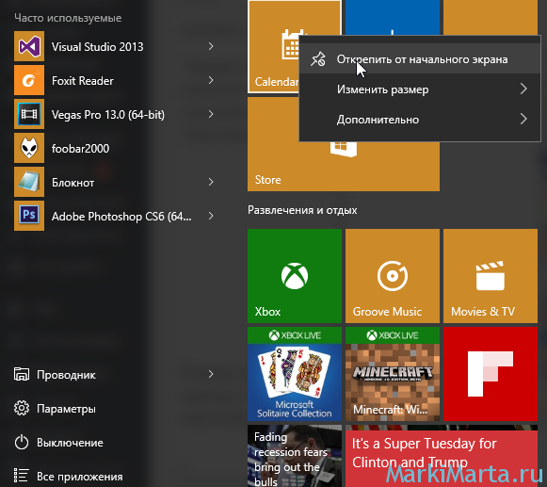Expand Блокнот jump list arrow
Image resolution: width=547 pixels, height=487 pixels.
point(211,182)
